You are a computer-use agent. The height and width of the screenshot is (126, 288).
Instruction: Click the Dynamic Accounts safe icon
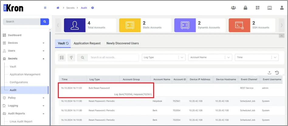(185, 25)
